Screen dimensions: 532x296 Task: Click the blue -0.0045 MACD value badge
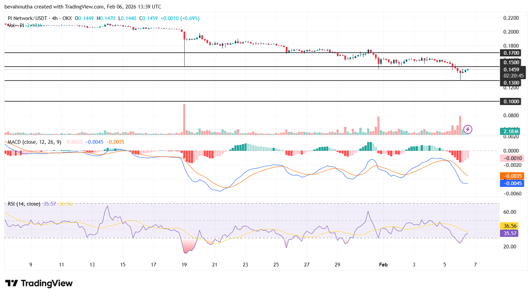(x=512, y=183)
